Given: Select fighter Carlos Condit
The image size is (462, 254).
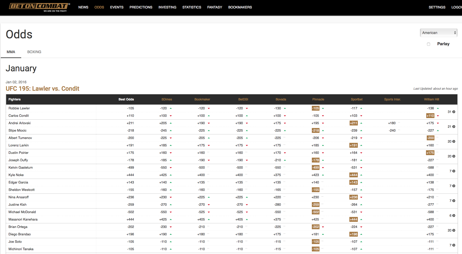Looking at the screenshot, I should pos(19,116).
